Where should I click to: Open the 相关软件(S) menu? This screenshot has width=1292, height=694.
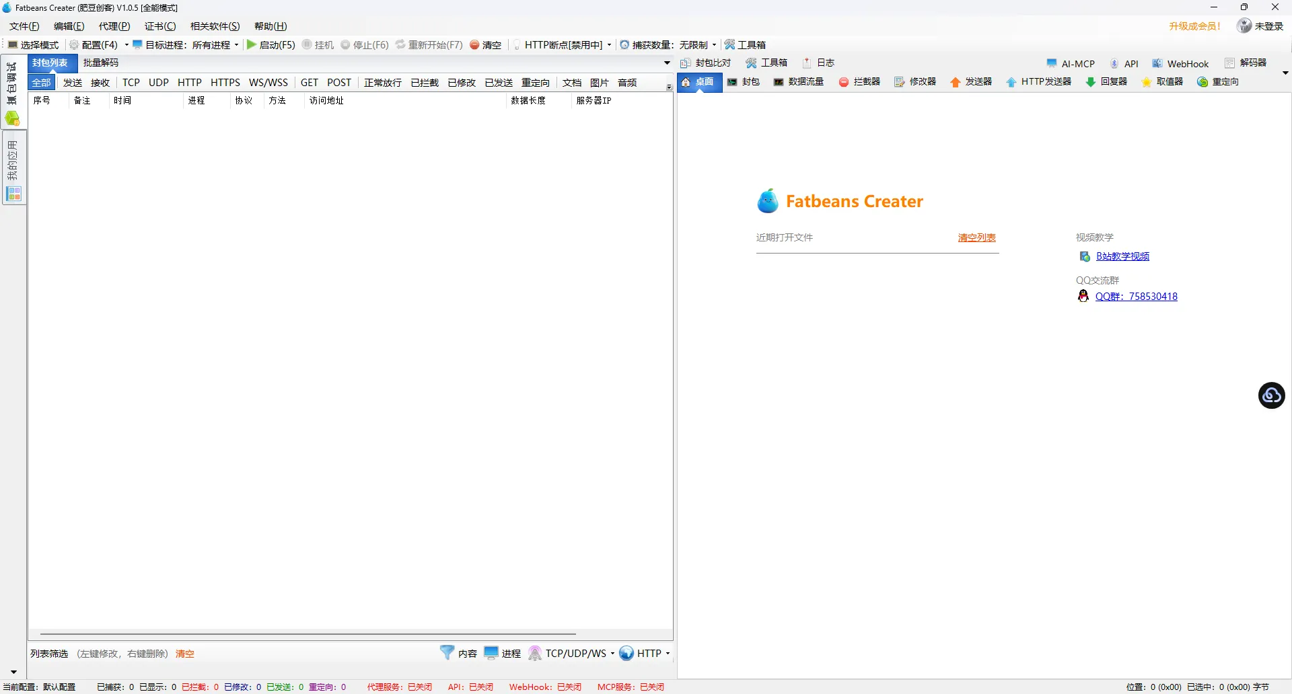click(x=215, y=26)
